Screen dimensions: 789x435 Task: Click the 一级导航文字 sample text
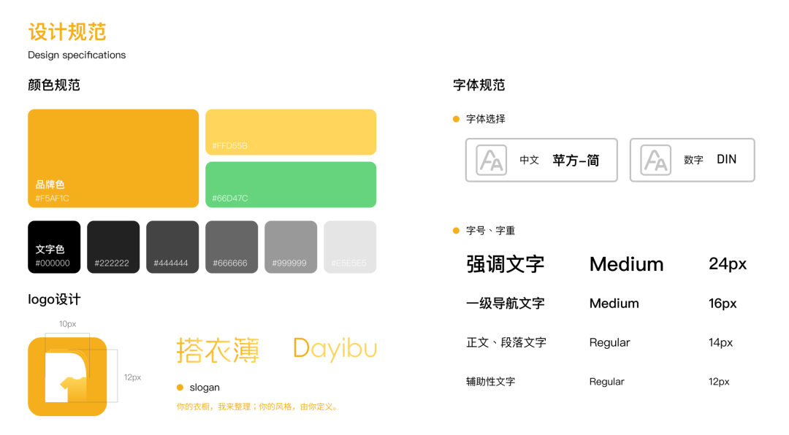coord(506,303)
